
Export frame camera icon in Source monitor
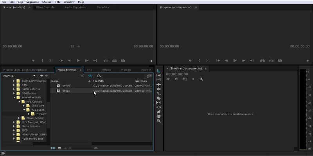tap(123, 60)
